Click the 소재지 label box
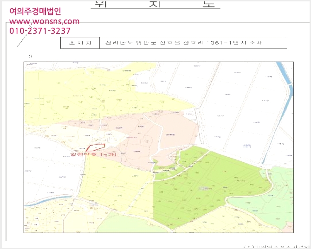Screen dimensions: 311x249 pyautogui.click(x=80, y=43)
